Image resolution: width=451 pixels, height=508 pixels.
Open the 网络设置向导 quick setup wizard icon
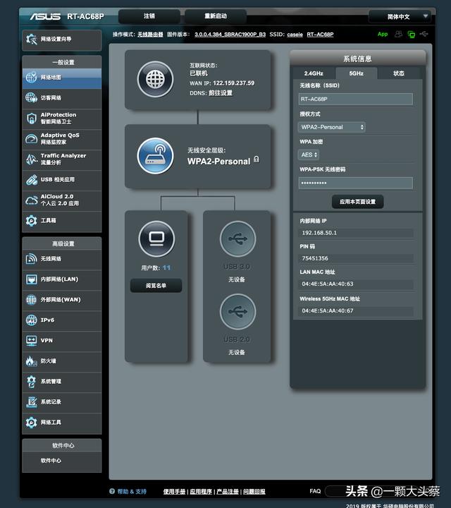pos(32,40)
